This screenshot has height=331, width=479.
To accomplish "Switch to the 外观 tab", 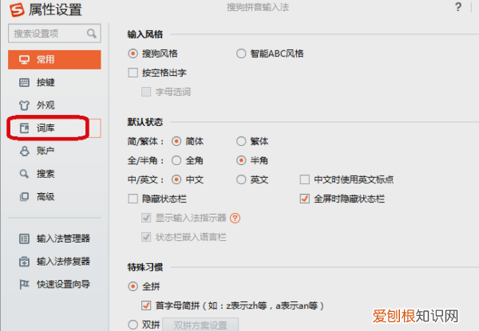I will [x=54, y=105].
